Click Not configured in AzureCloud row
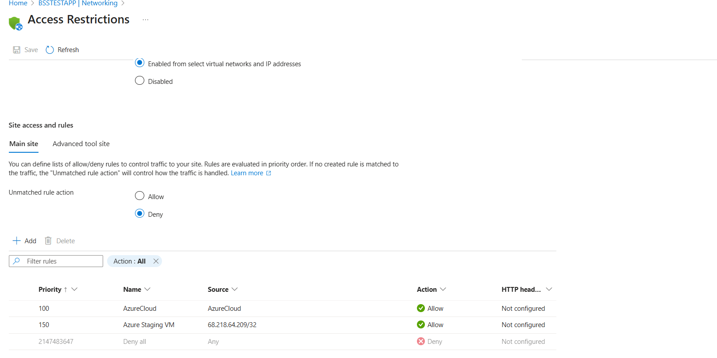Image resolution: width=717 pixels, height=358 pixels. (x=523, y=309)
